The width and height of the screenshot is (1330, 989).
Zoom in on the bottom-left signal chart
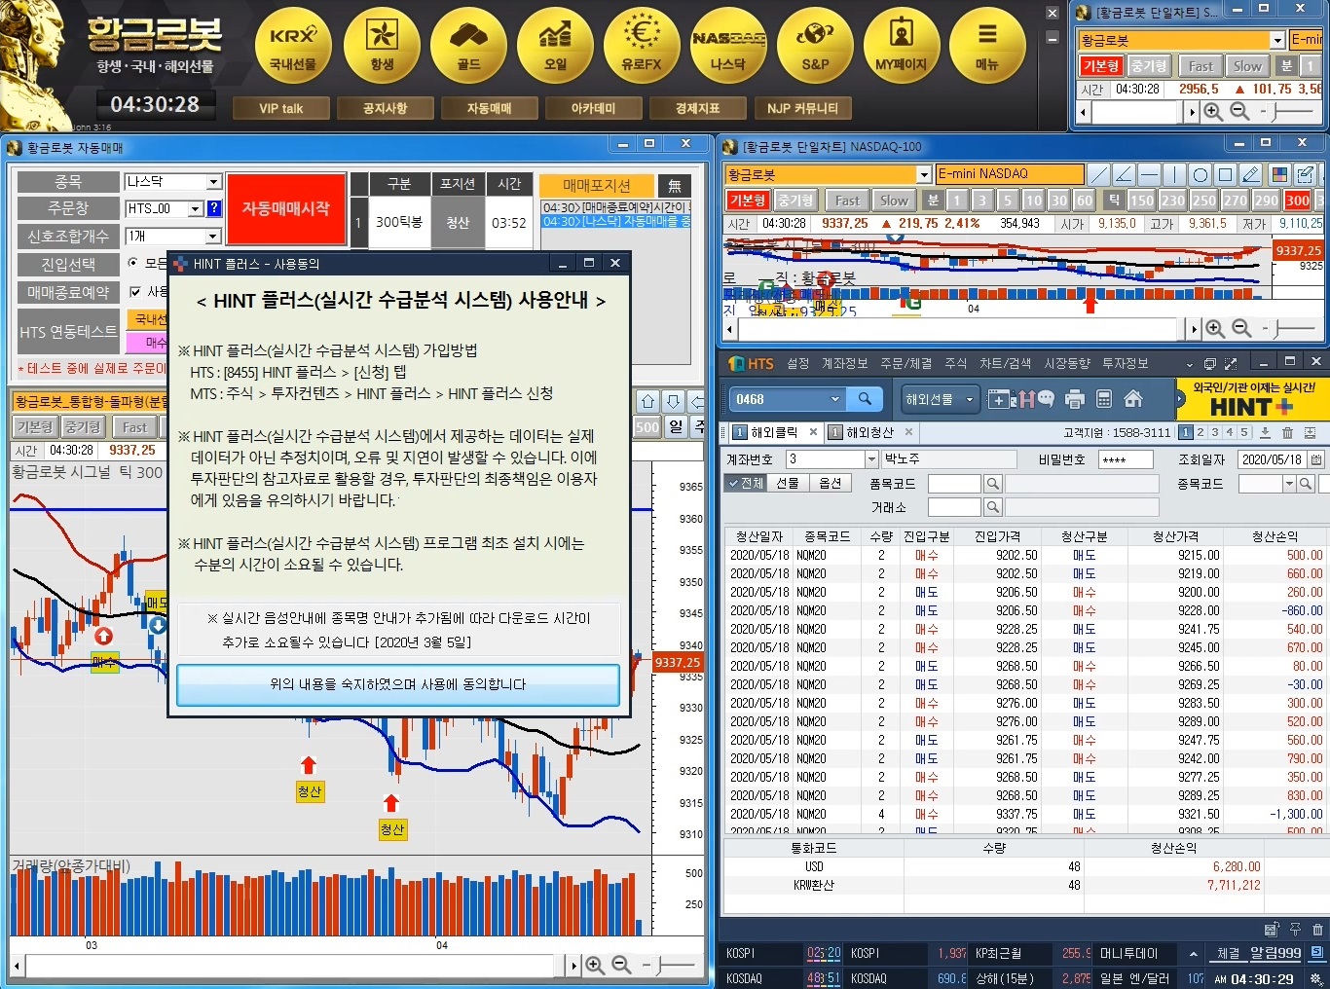(595, 966)
